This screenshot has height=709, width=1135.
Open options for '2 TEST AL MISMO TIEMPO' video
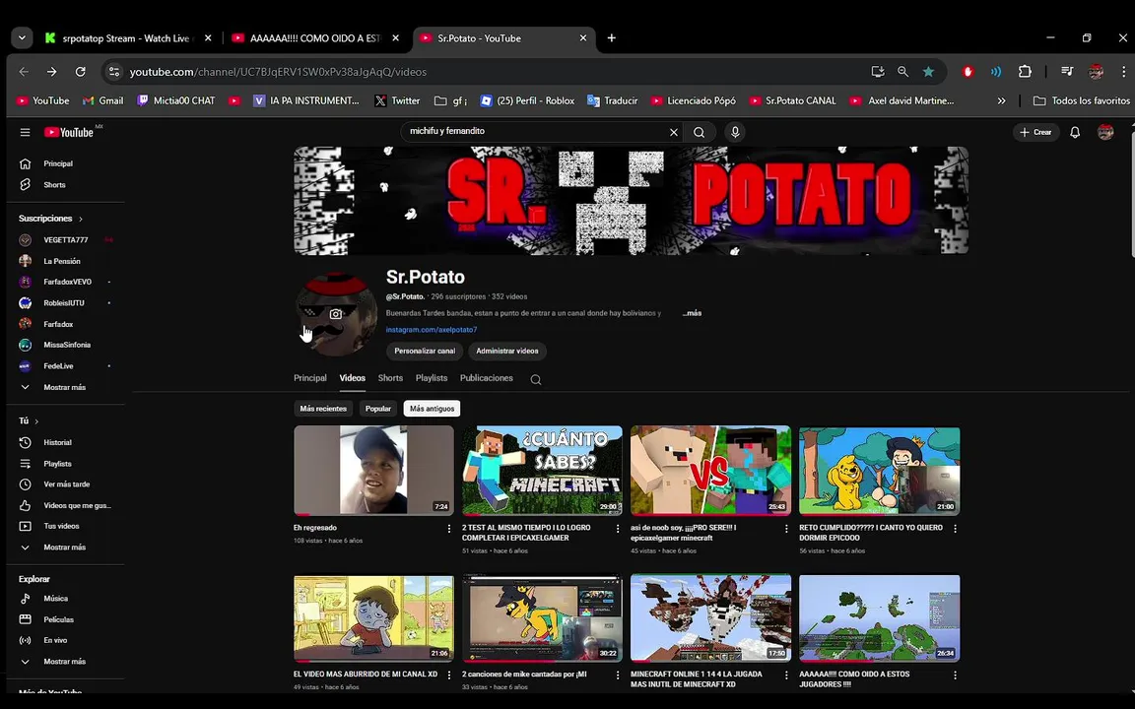[x=618, y=529]
